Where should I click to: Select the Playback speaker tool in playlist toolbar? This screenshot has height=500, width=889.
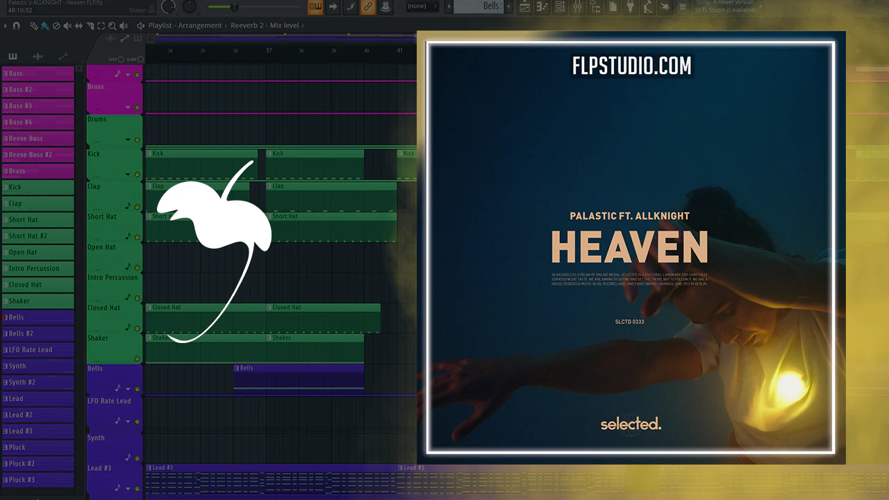(123, 26)
